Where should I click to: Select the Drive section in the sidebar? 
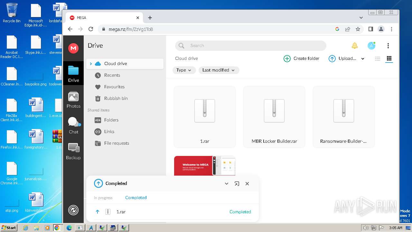click(x=73, y=74)
